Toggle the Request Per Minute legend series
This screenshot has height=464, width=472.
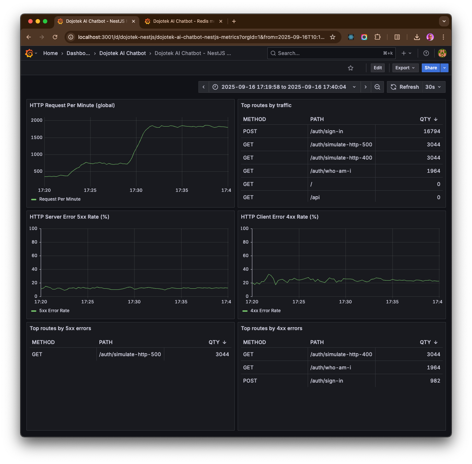[59, 199]
